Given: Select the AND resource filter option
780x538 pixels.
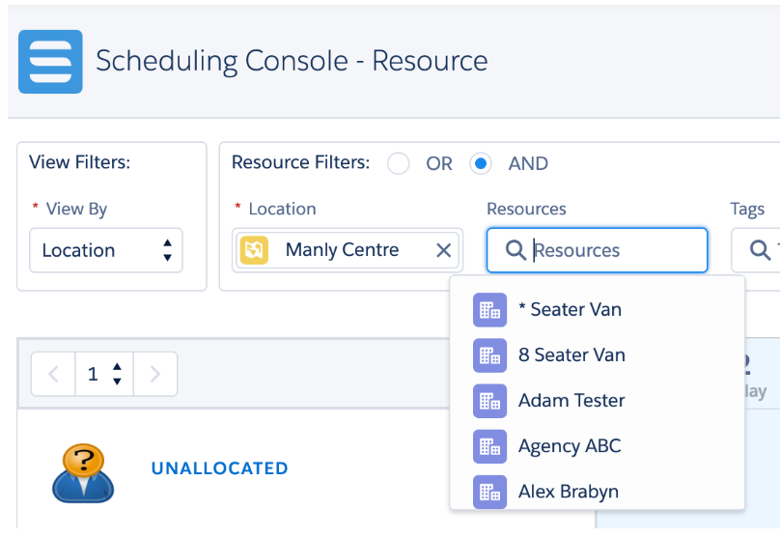Looking at the screenshot, I should (480, 163).
